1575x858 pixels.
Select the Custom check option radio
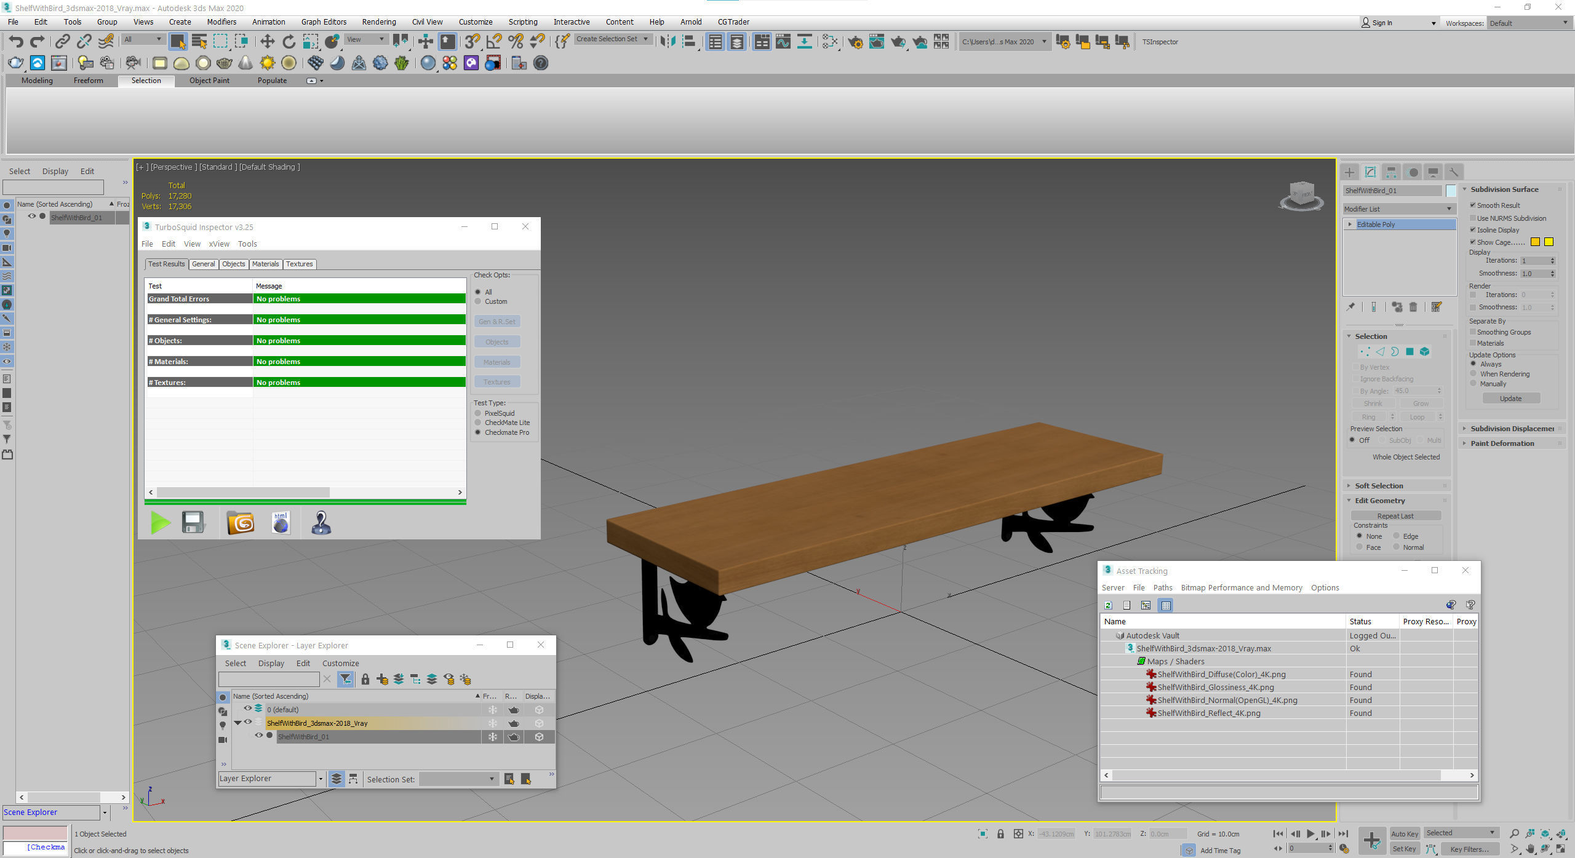coord(478,301)
